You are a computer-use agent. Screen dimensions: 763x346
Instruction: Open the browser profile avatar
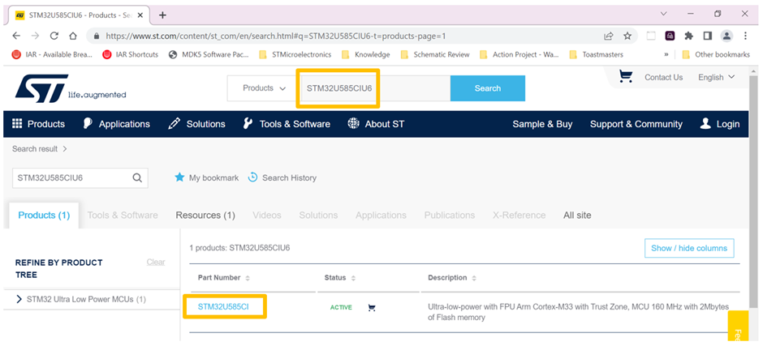tap(726, 36)
